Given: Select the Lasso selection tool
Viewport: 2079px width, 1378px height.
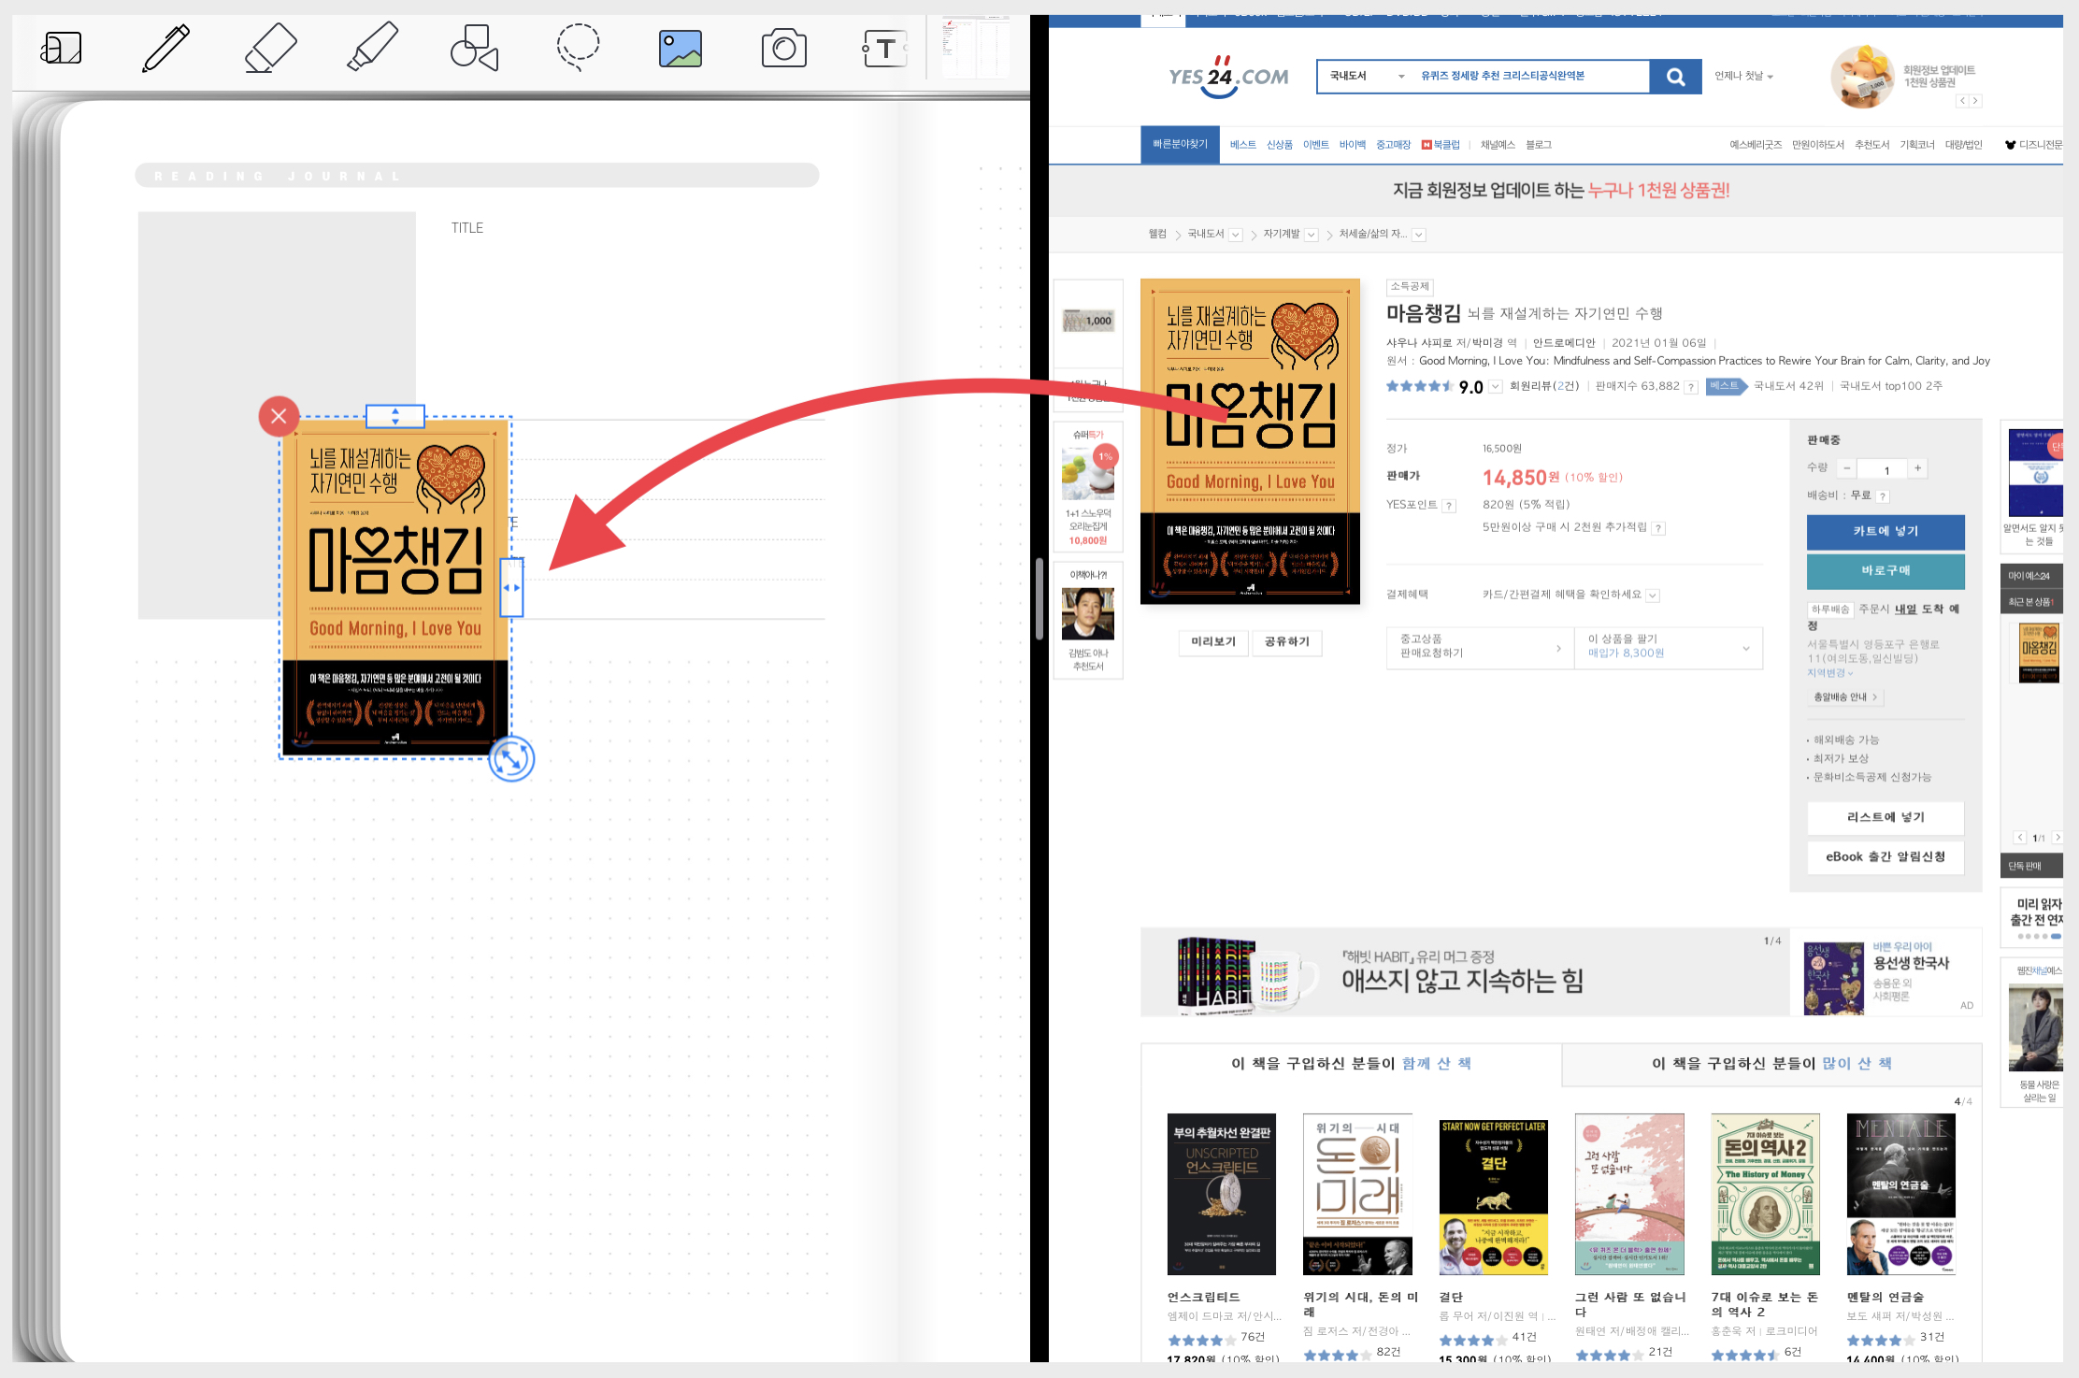Looking at the screenshot, I should pos(578,47).
